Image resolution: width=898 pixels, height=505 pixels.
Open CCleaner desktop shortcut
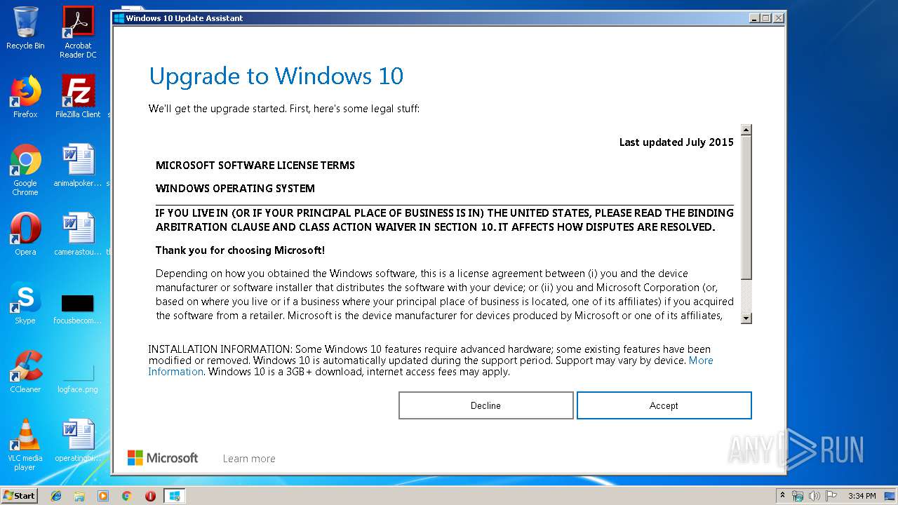tap(25, 372)
